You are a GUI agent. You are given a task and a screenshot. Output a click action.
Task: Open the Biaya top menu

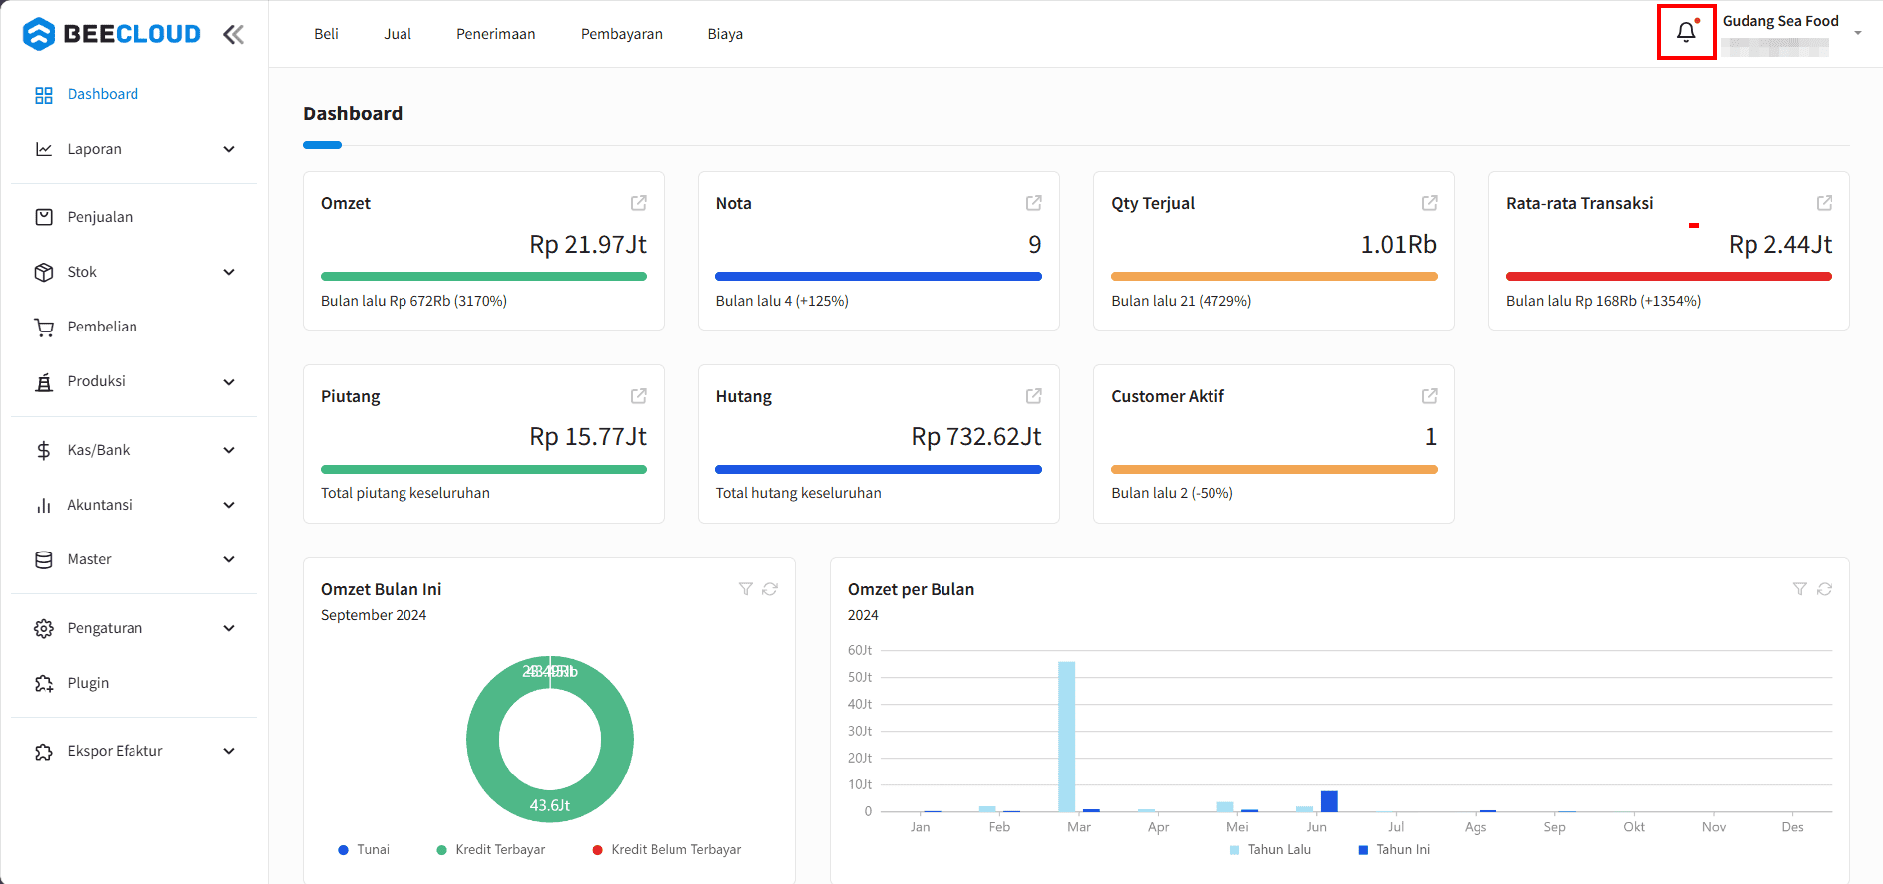(725, 34)
